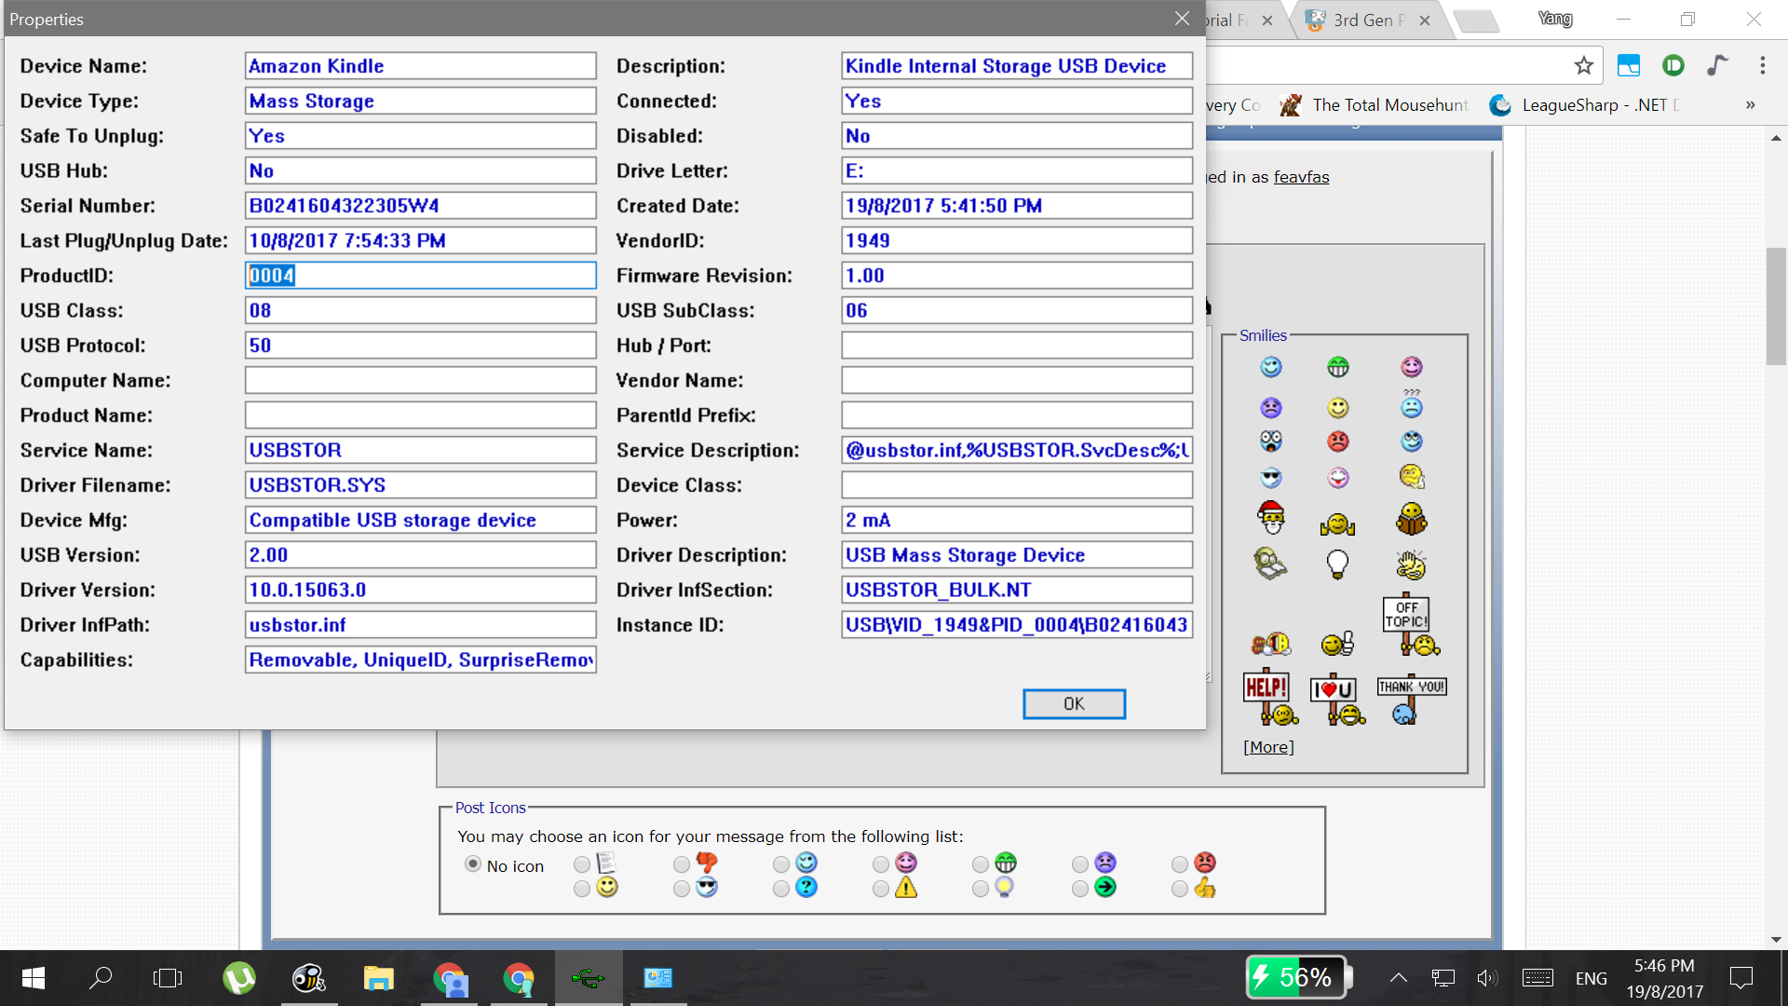The width and height of the screenshot is (1788, 1006).
Task: Insert the Santa hat smiley
Action: [1271, 518]
